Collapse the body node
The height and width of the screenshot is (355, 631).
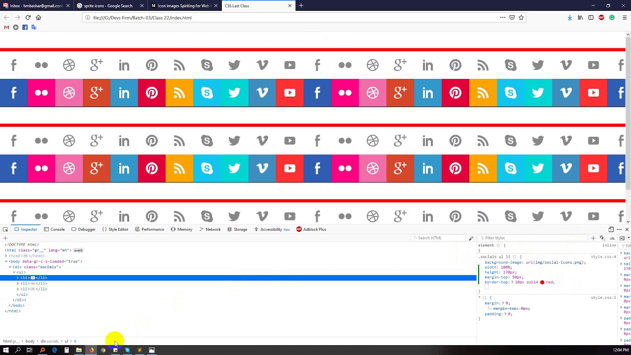click(x=6, y=261)
